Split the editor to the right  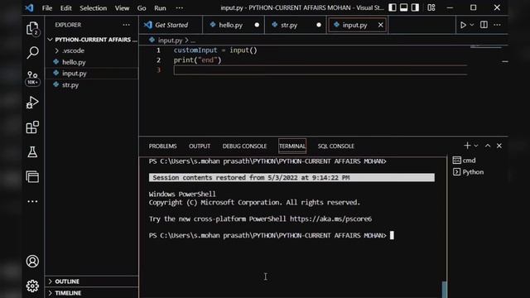click(x=484, y=25)
